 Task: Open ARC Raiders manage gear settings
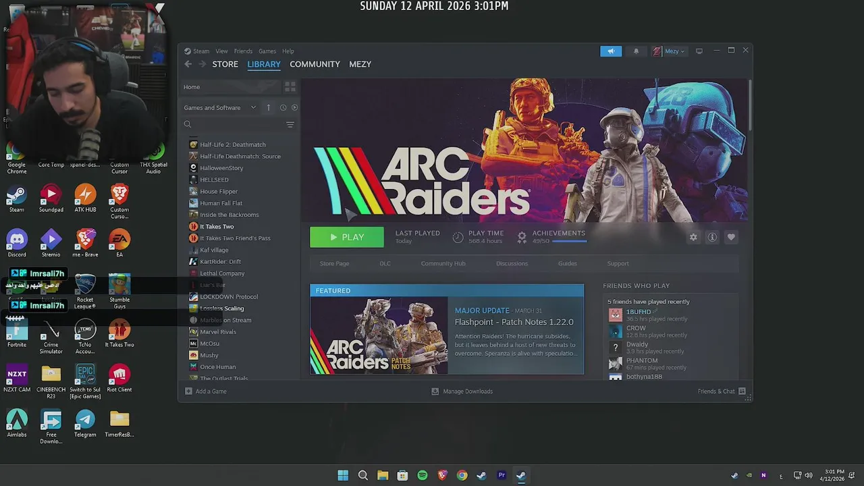point(693,237)
